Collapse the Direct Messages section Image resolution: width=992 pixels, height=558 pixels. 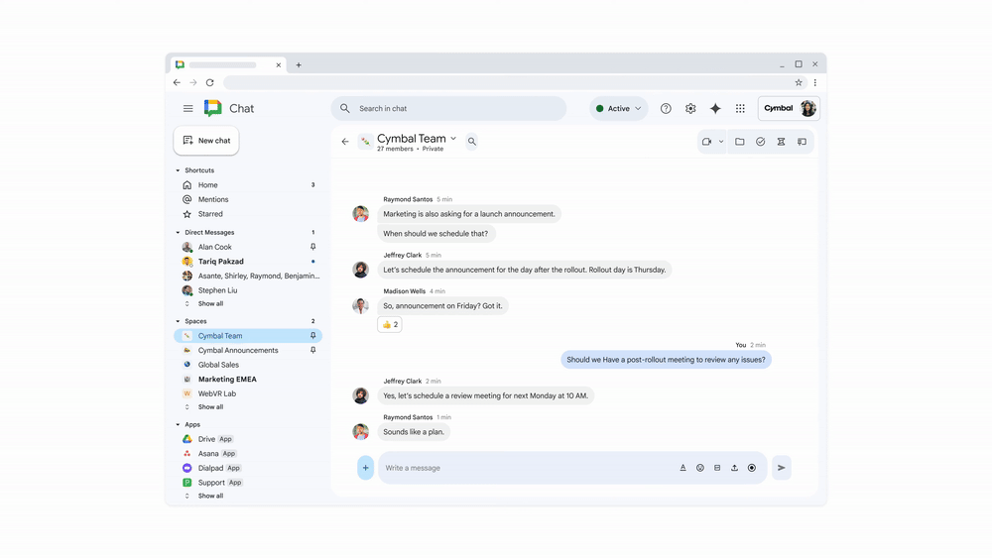click(x=179, y=233)
